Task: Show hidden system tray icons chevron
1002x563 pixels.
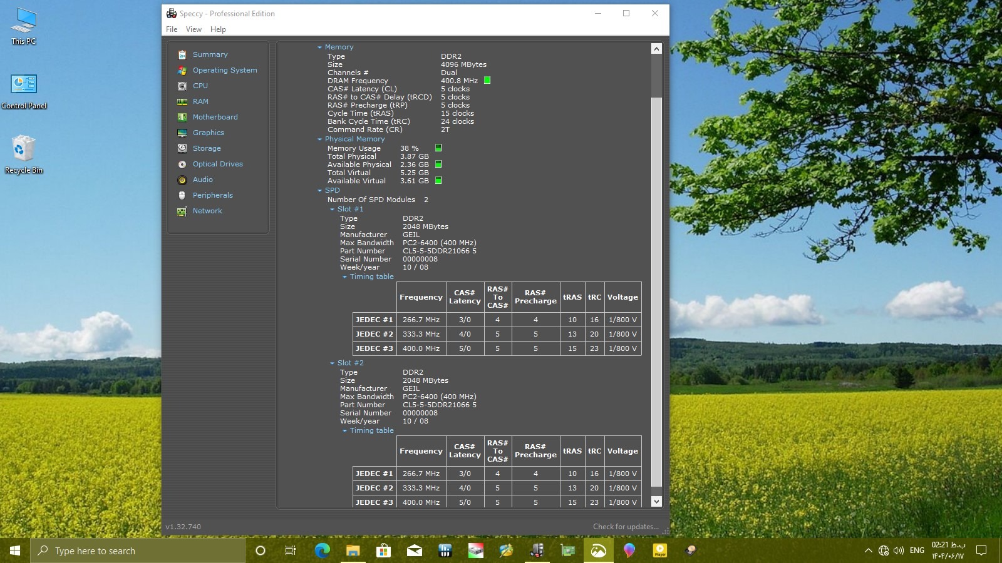Action: [x=868, y=550]
